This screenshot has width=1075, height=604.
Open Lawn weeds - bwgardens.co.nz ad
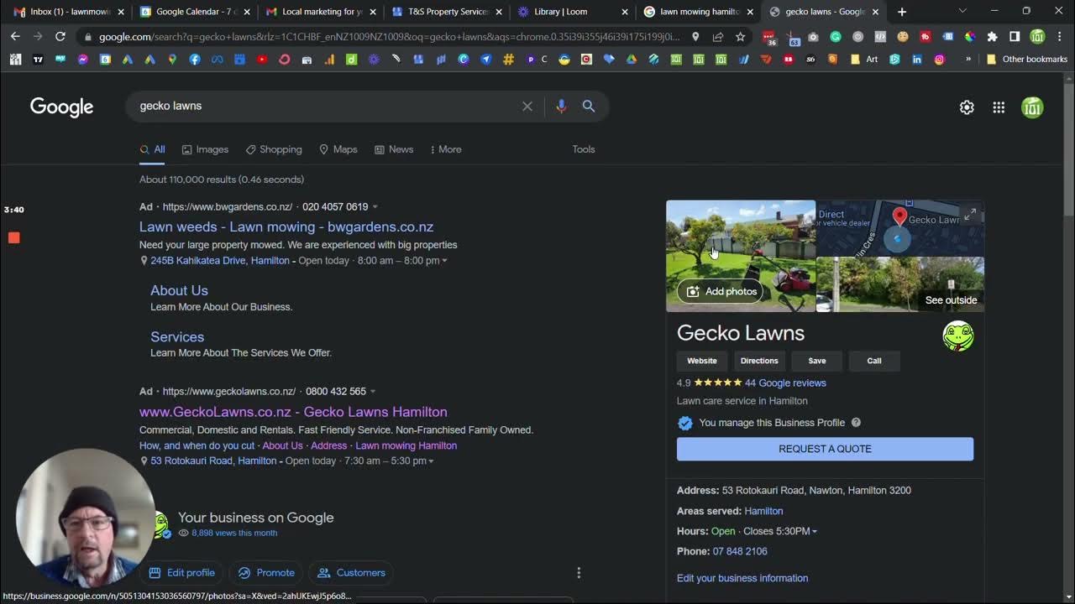point(286,227)
